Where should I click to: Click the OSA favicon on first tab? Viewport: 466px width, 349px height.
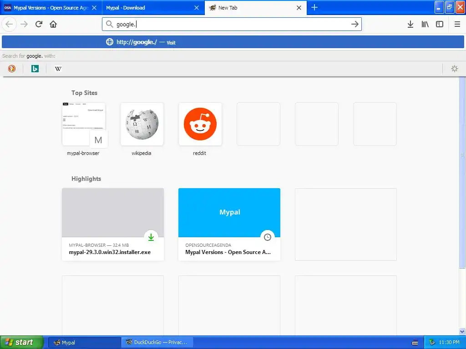8,8
